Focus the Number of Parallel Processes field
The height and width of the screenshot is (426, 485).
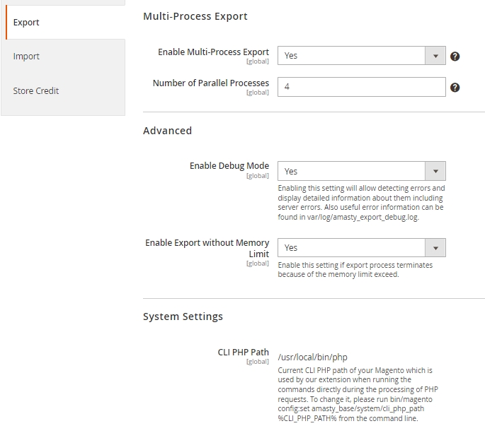point(362,87)
